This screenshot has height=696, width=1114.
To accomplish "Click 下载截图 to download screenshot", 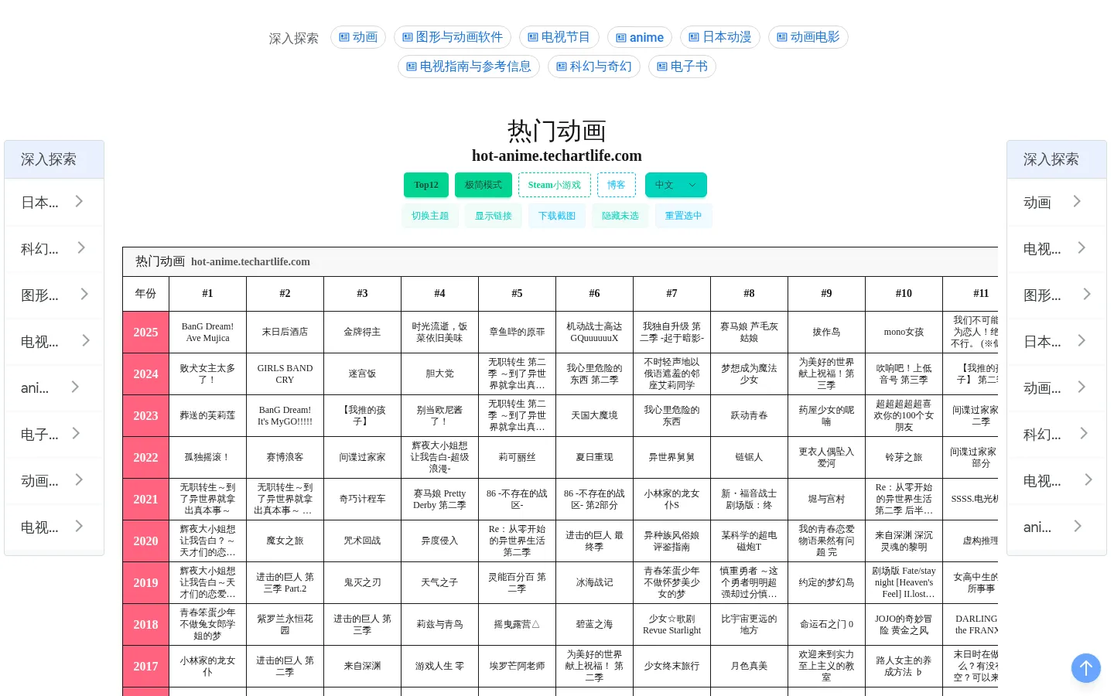I will pos(557,216).
